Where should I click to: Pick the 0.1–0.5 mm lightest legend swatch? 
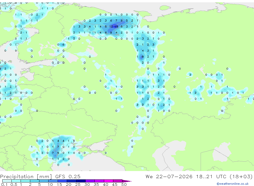point(7,181)
